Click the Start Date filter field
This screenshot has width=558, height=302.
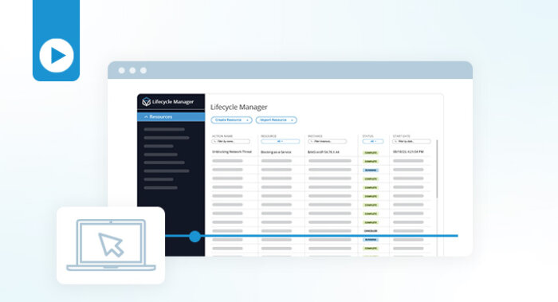[x=411, y=141]
